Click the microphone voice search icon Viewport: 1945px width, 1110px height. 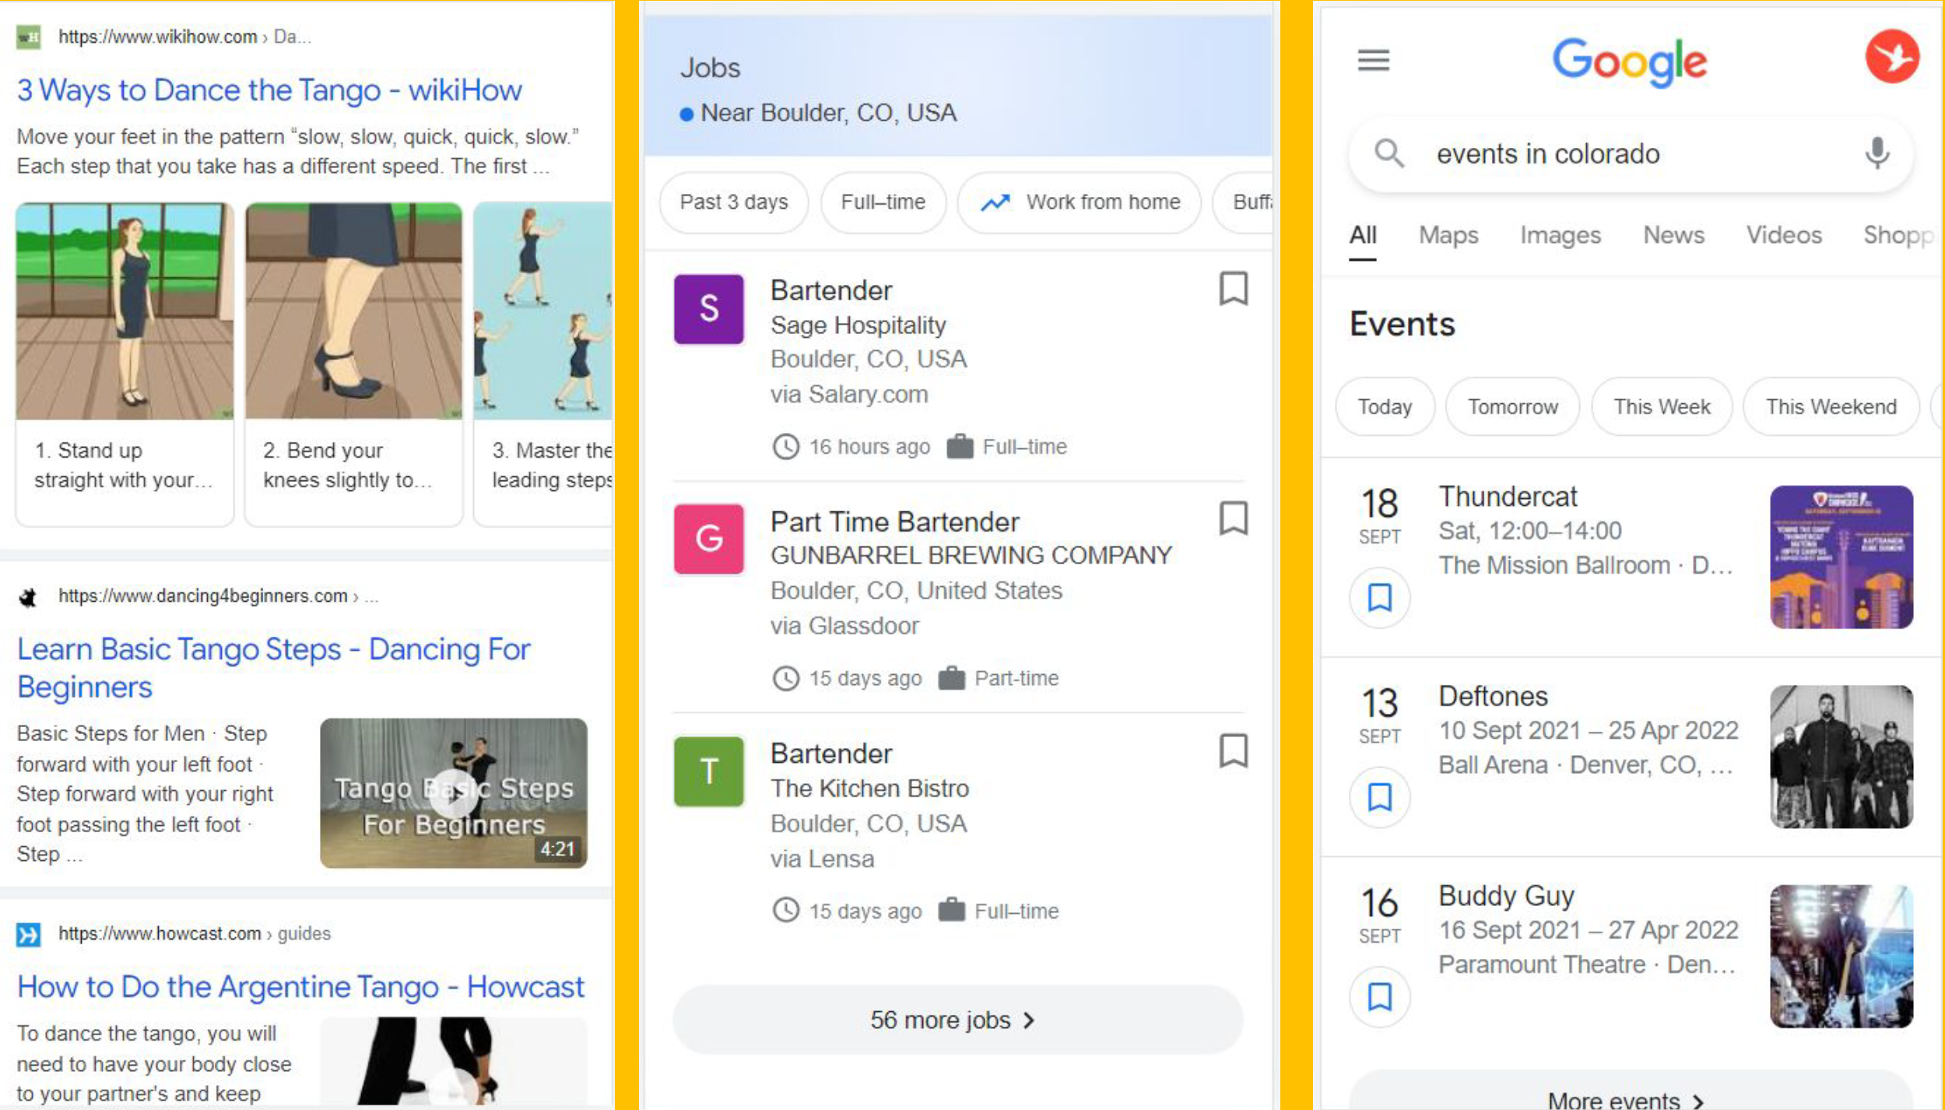[1877, 153]
